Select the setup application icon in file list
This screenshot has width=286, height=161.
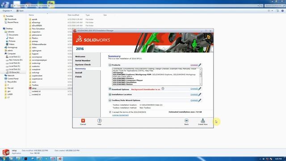pos(30,88)
